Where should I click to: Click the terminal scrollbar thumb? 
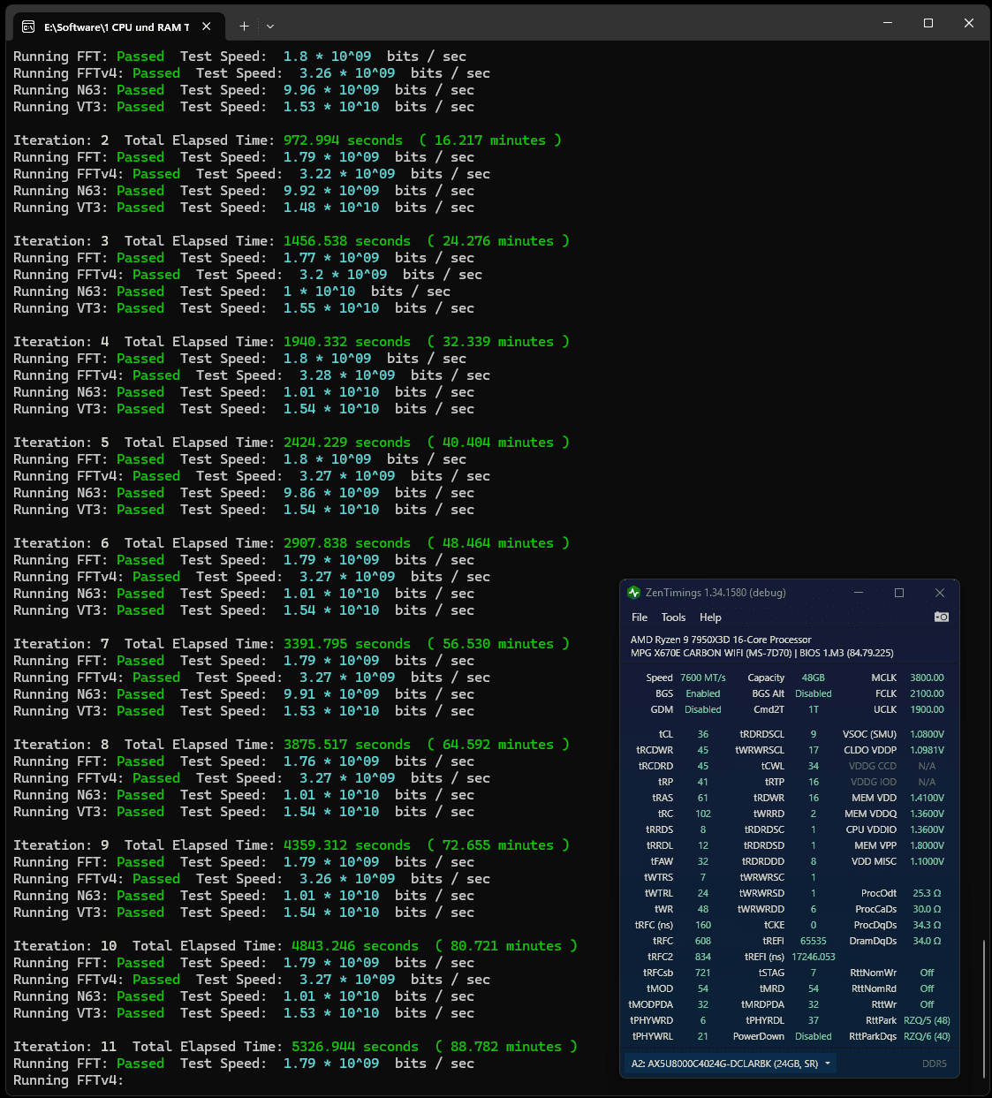[986, 1009]
